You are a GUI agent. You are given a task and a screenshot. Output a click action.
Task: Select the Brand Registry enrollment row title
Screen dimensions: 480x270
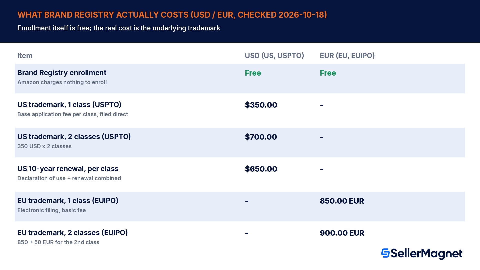tap(62, 73)
